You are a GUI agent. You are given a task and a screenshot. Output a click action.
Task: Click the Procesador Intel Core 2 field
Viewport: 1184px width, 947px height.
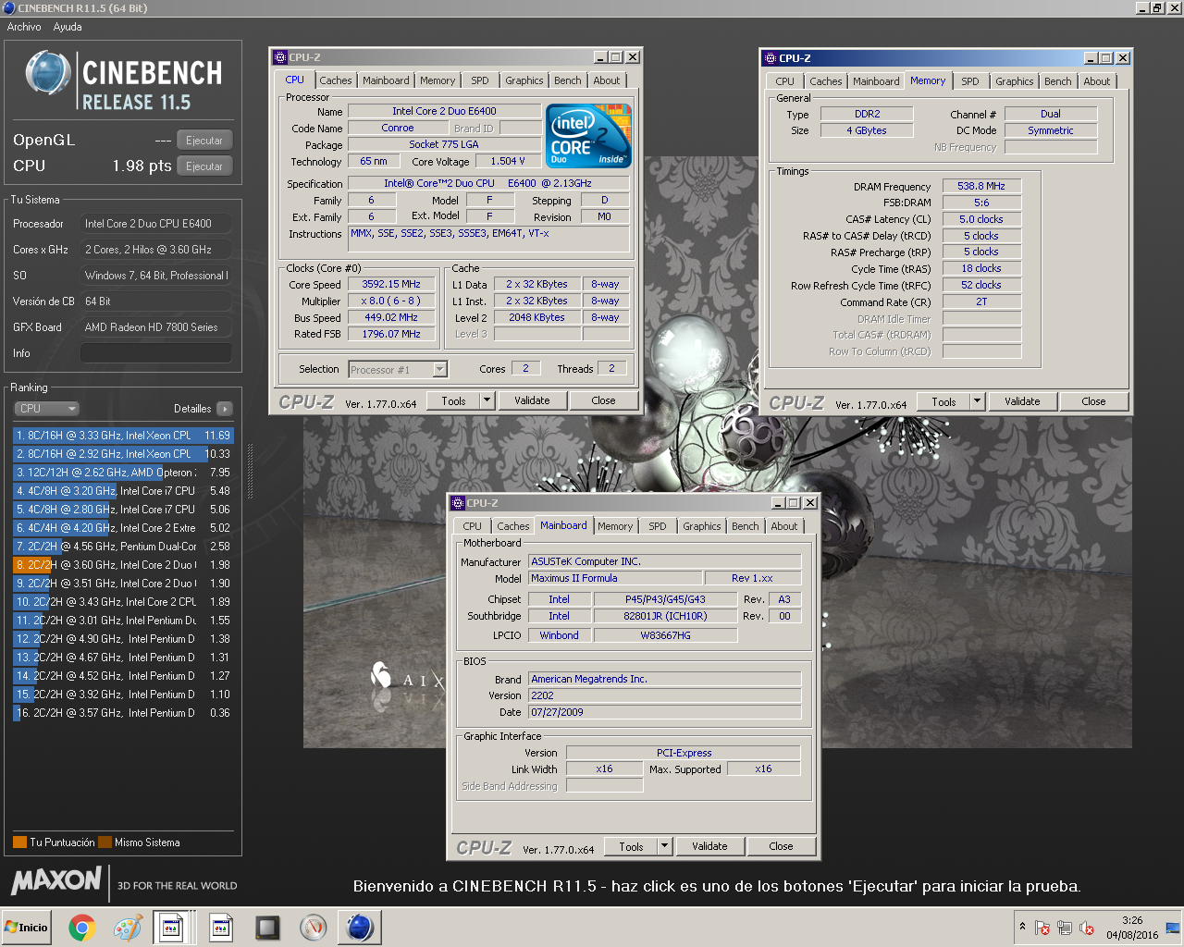tap(155, 224)
